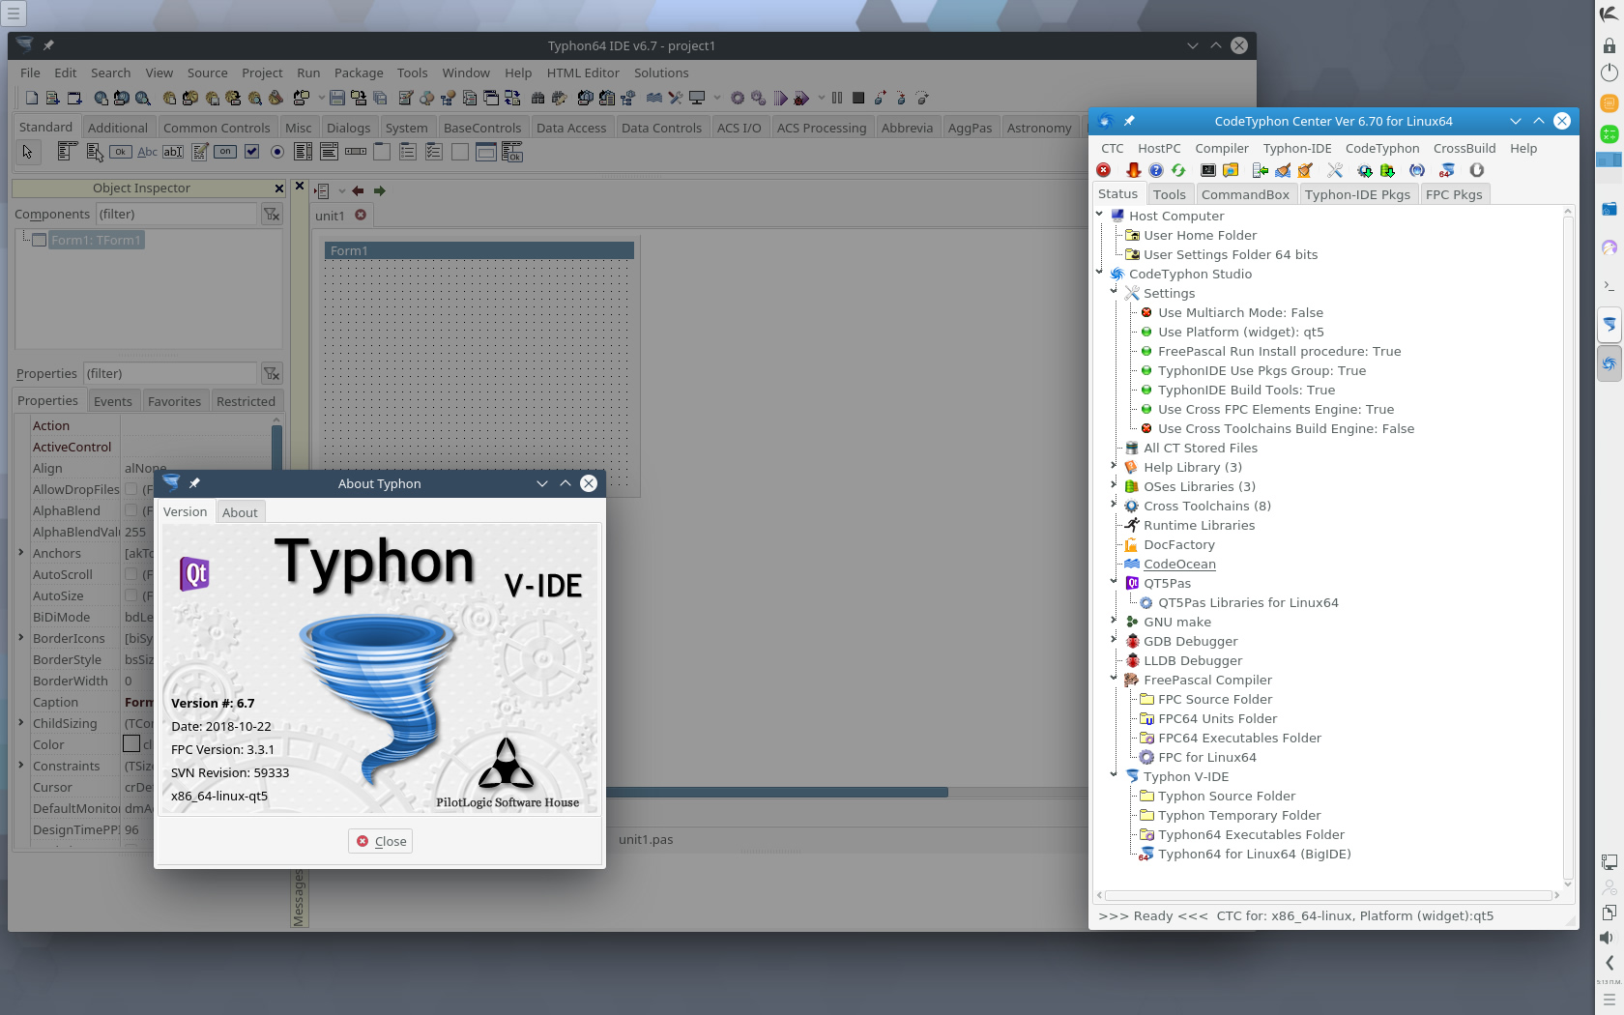The width and height of the screenshot is (1624, 1015).
Task: Collapse the Host Computer tree node
Action: [1100, 215]
